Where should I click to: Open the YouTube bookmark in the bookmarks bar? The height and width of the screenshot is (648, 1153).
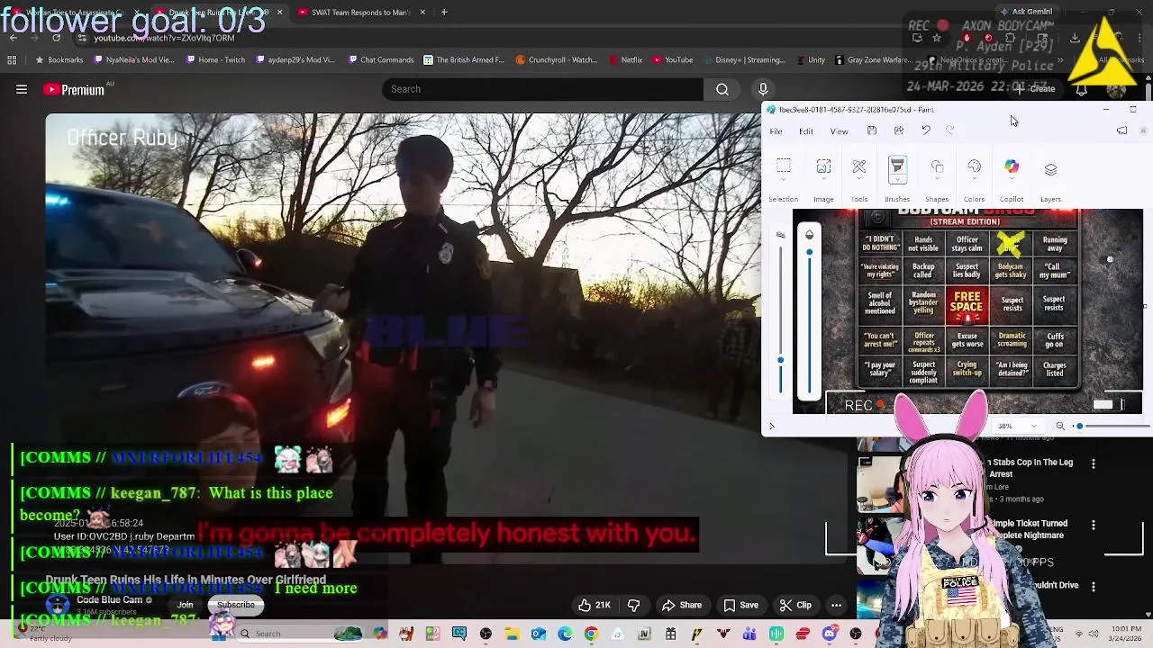point(673,60)
